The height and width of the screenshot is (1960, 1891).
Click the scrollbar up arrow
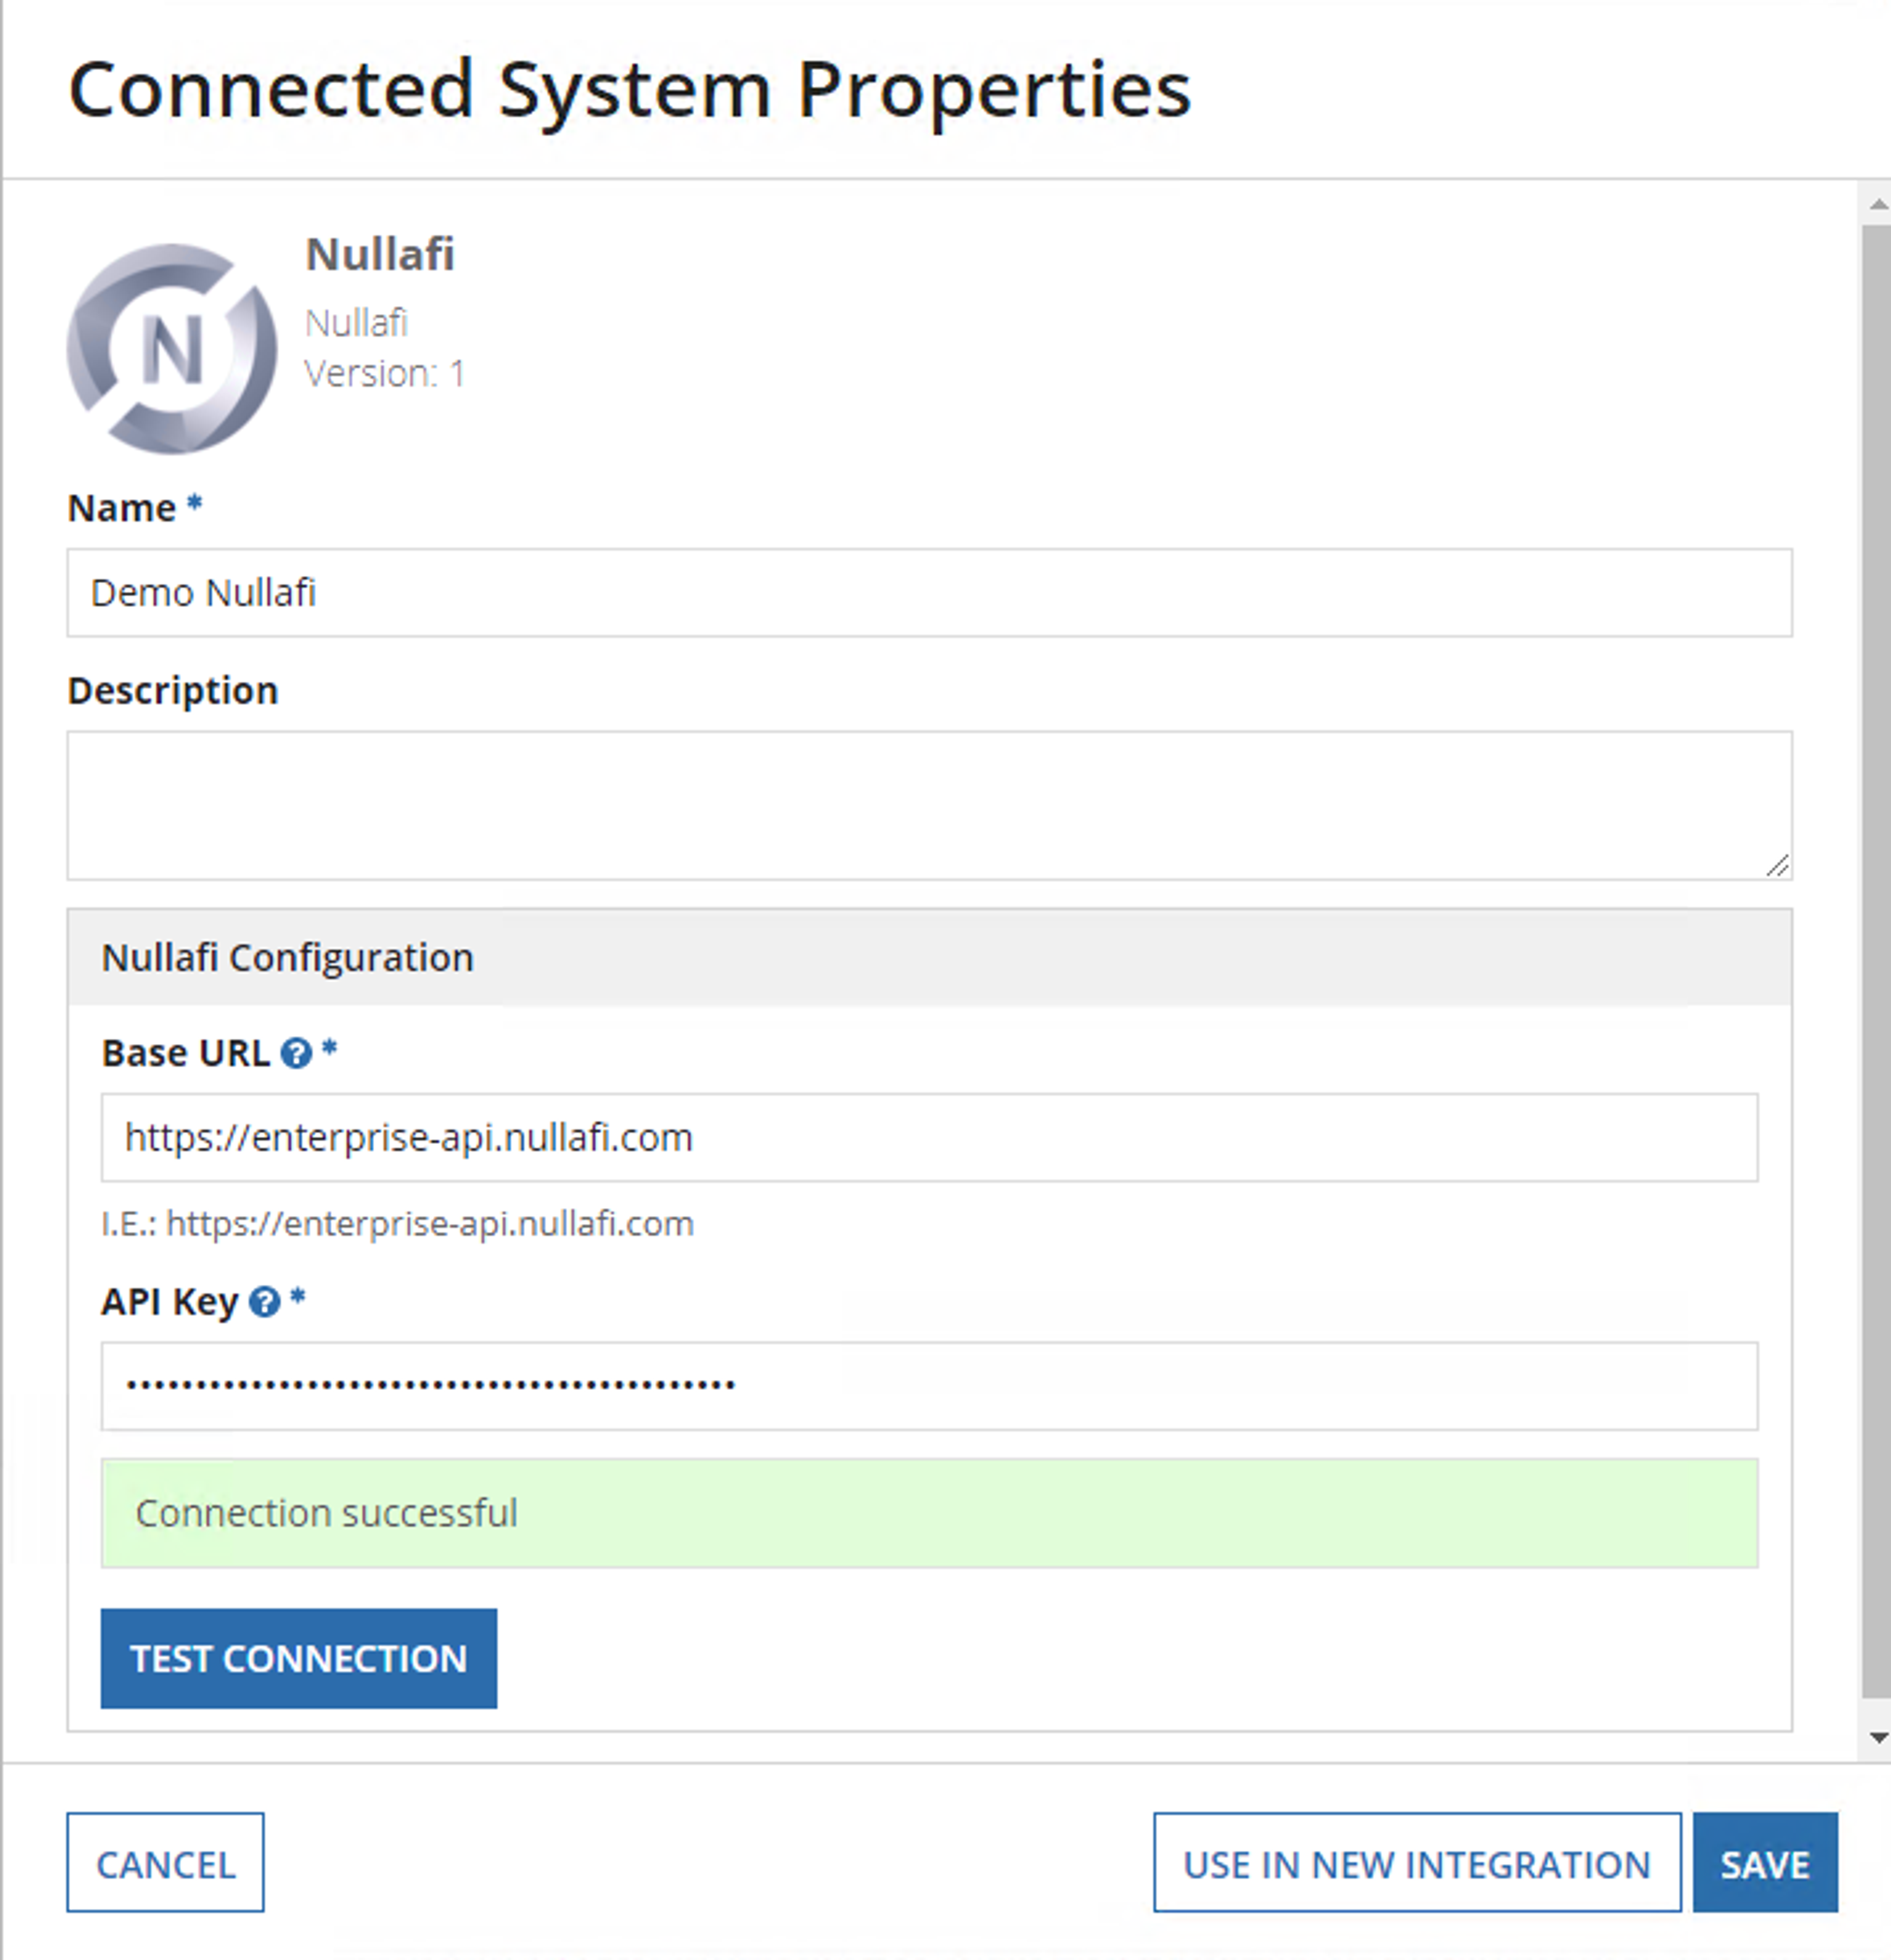click(1878, 204)
